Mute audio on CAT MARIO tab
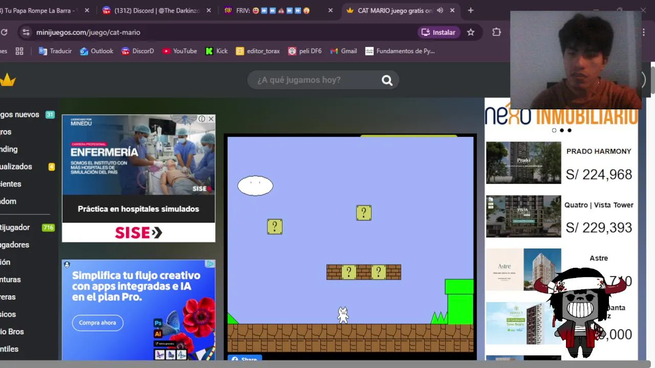 click(440, 10)
